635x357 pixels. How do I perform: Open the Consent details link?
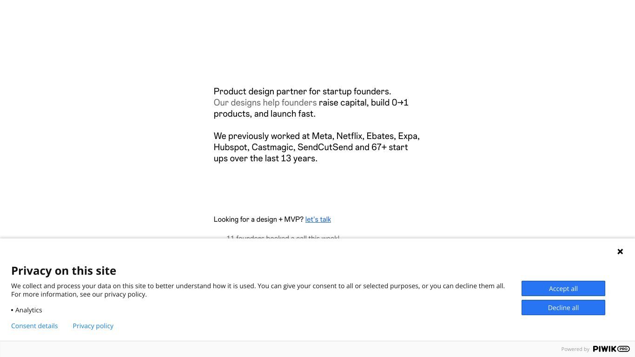point(34,326)
